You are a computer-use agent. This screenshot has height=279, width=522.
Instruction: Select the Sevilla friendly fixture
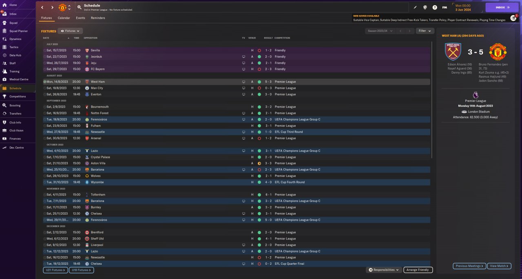pyautogui.click(x=236, y=51)
